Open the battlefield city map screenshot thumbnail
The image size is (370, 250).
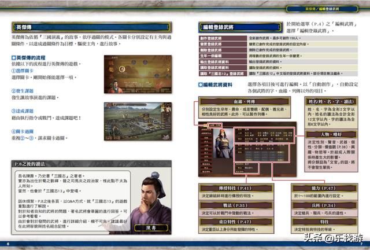(x=138, y=122)
